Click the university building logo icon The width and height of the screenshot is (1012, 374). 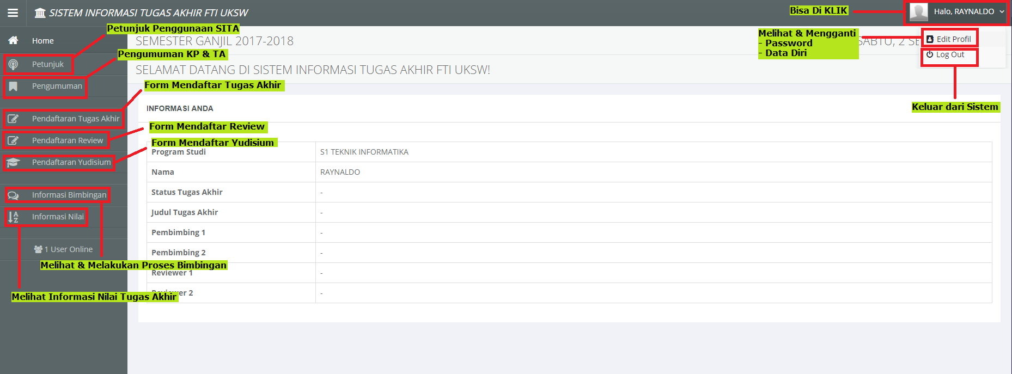tap(40, 13)
